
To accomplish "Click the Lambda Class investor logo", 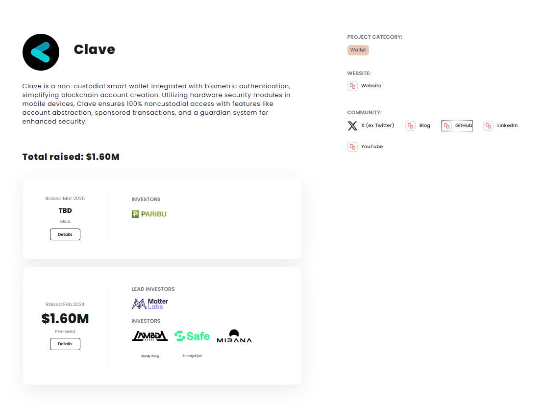I will click(149, 336).
